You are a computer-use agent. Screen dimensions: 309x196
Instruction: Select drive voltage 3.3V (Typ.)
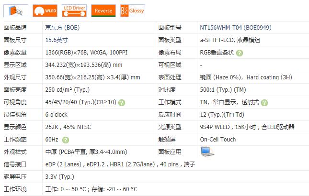click(59, 177)
